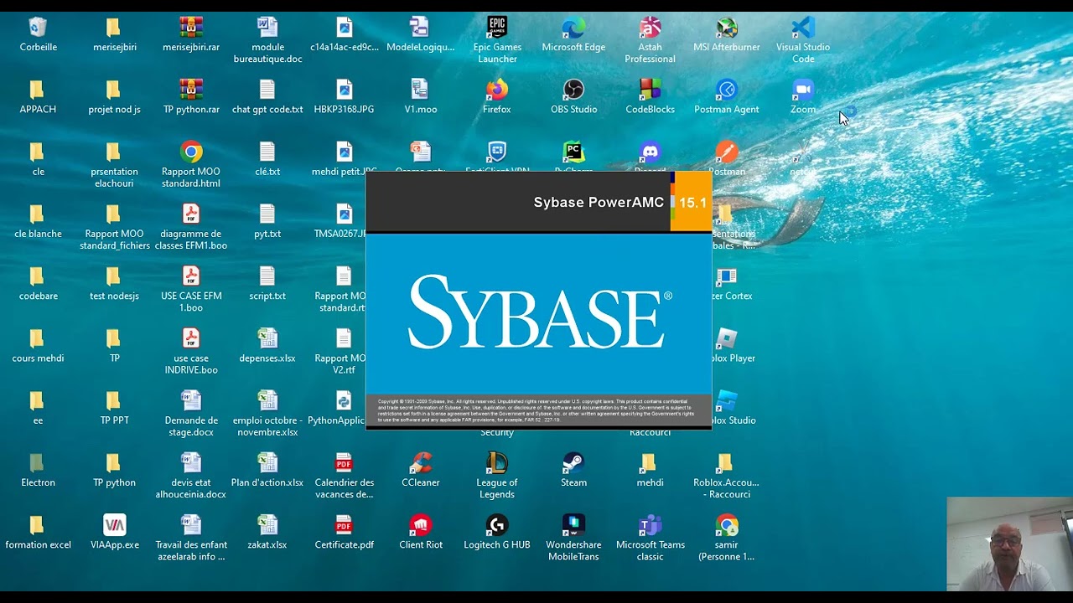The width and height of the screenshot is (1073, 603).
Task: Launch Wondershare MobileTrans shortcut
Action: (573, 538)
